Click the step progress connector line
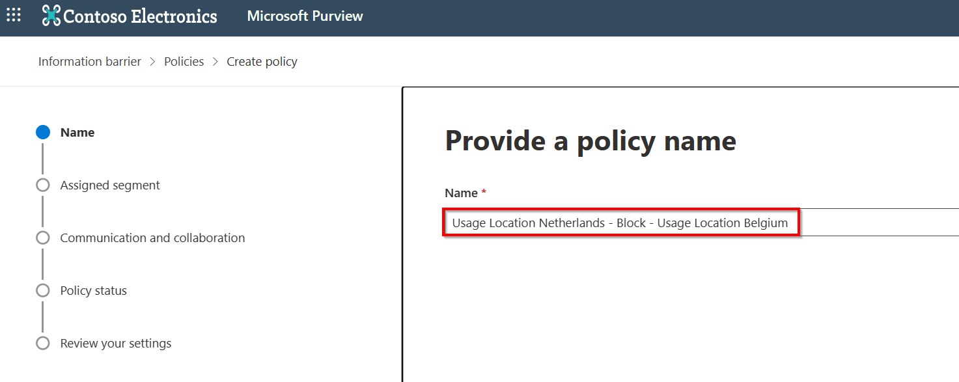Screen dimensions: 959x382 pyautogui.click(x=42, y=158)
